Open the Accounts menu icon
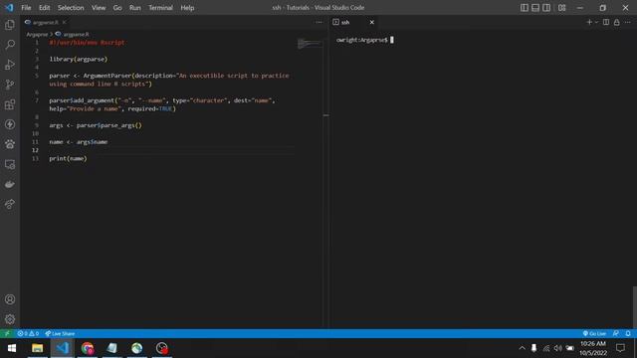This screenshot has height=358, width=637. [x=10, y=299]
